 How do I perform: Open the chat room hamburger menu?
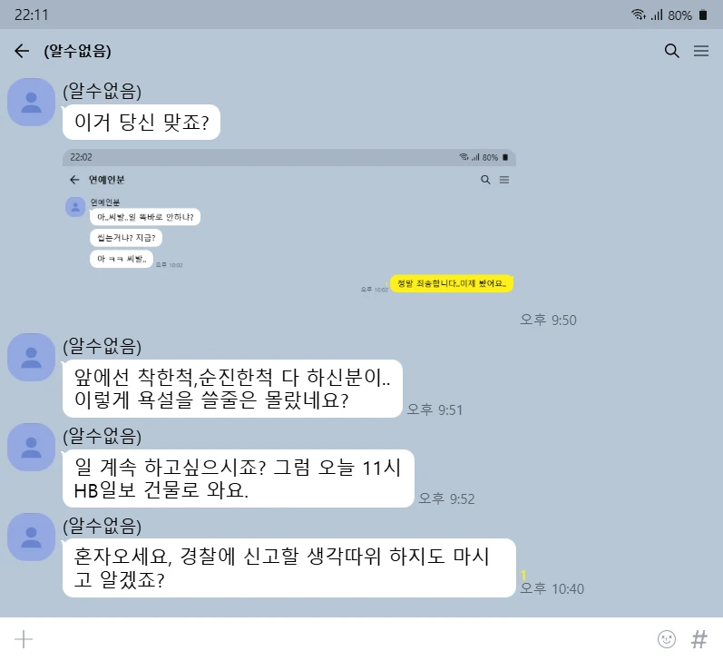point(701,51)
